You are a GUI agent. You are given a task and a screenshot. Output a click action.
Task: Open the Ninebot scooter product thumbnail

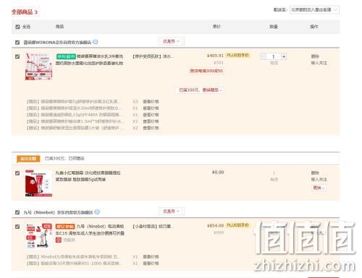click(x=38, y=236)
